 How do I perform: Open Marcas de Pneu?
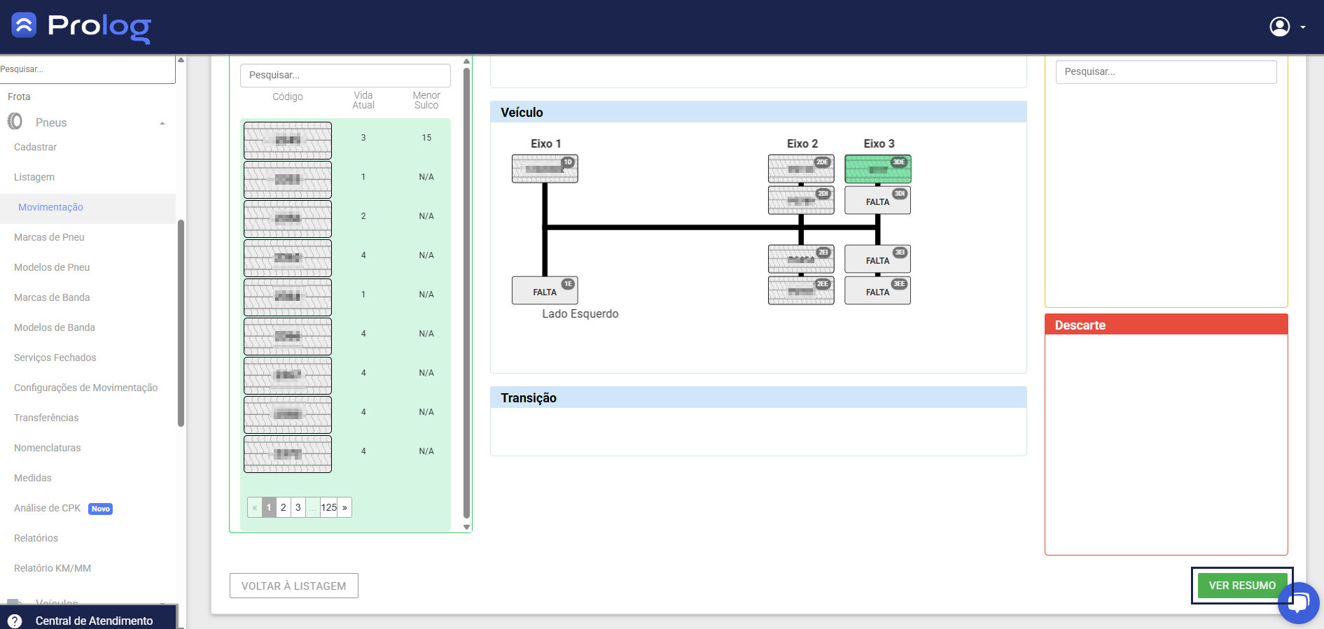(49, 237)
